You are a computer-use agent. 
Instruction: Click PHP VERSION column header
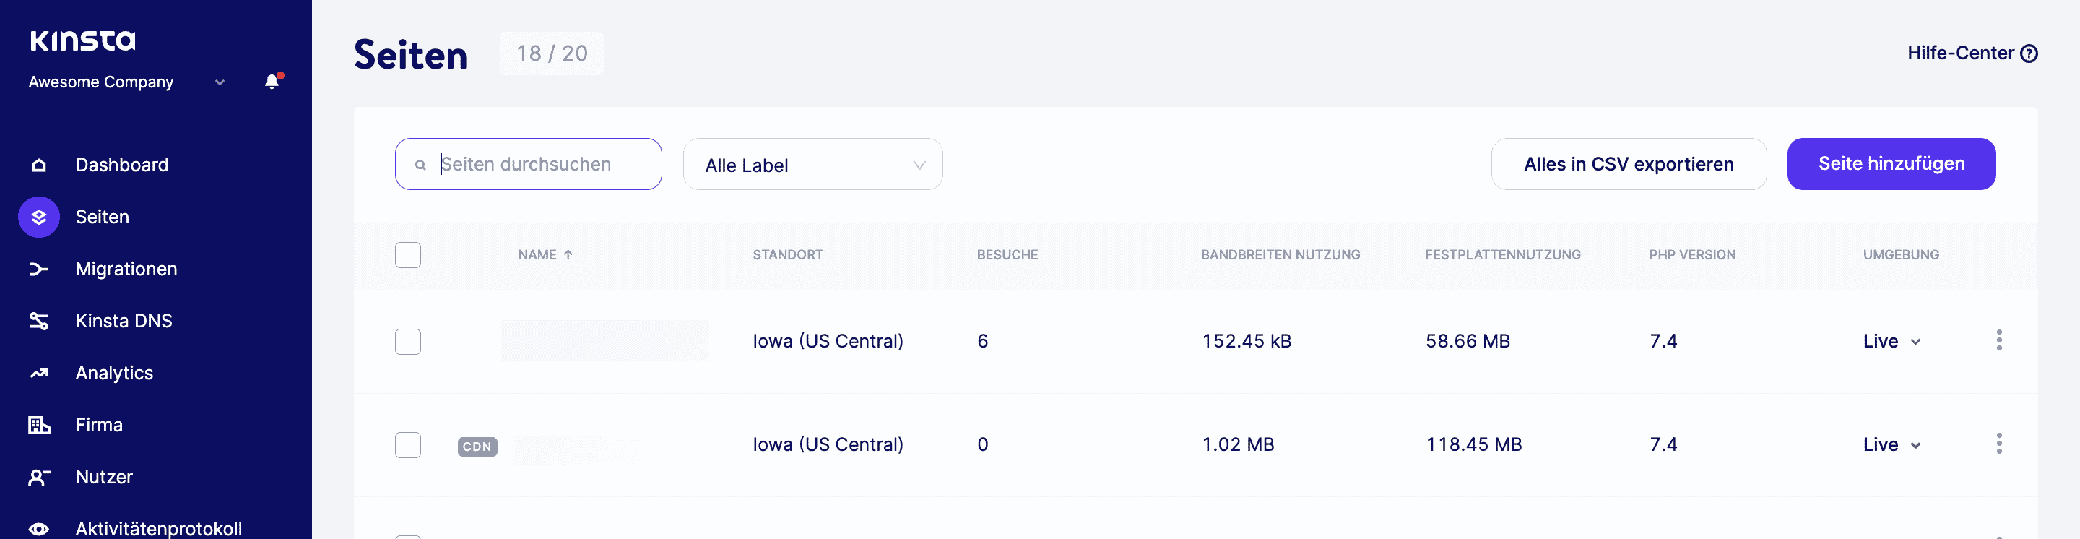(x=1691, y=254)
